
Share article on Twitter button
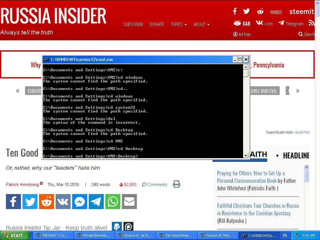pos(30,202)
